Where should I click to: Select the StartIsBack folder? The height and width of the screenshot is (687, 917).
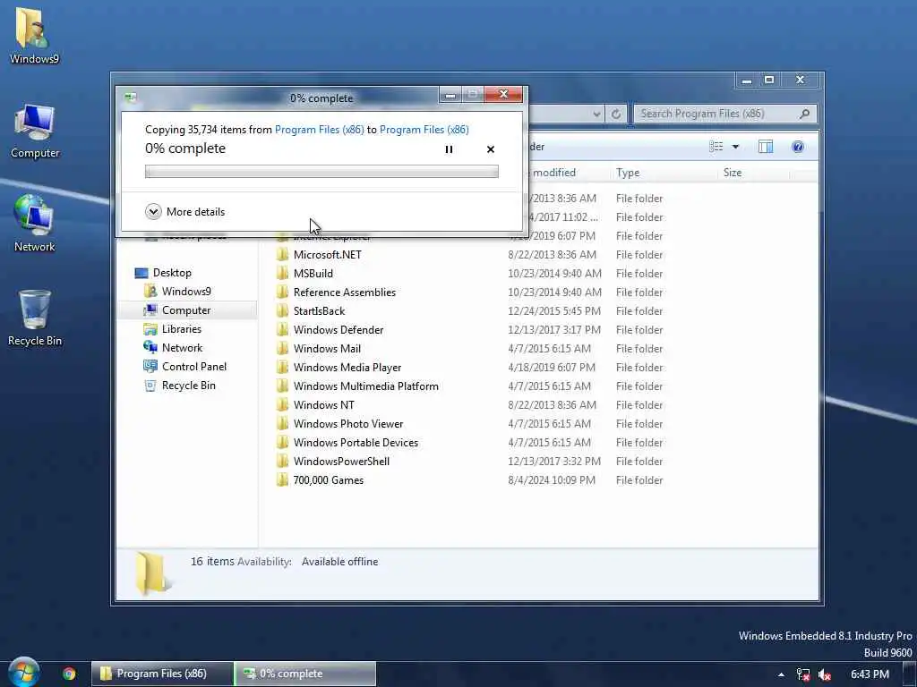coord(320,310)
